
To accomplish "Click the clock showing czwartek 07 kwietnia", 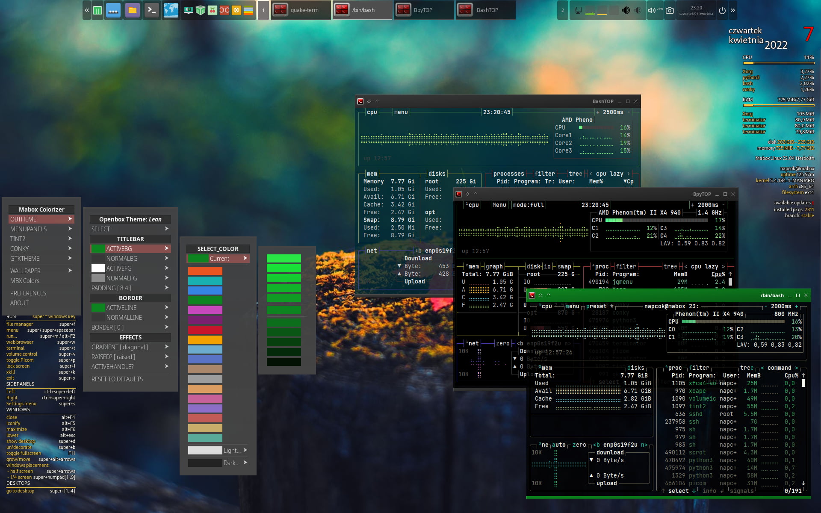I will (x=696, y=10).
